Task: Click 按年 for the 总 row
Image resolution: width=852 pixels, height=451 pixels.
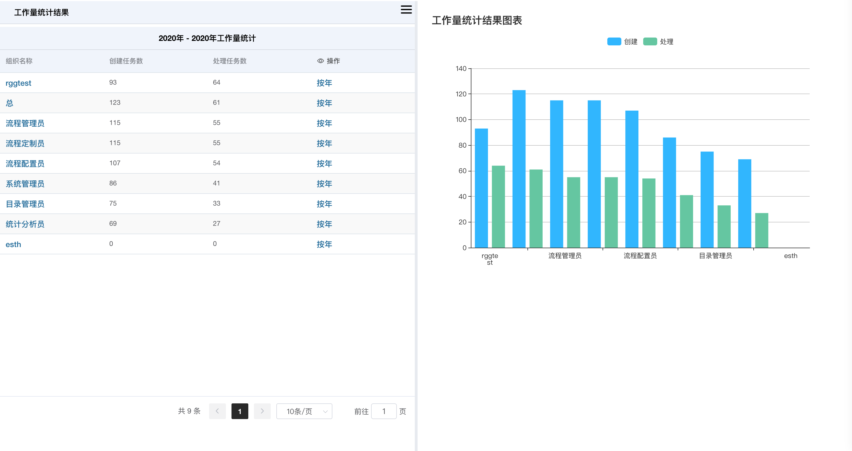Action: 324,103
